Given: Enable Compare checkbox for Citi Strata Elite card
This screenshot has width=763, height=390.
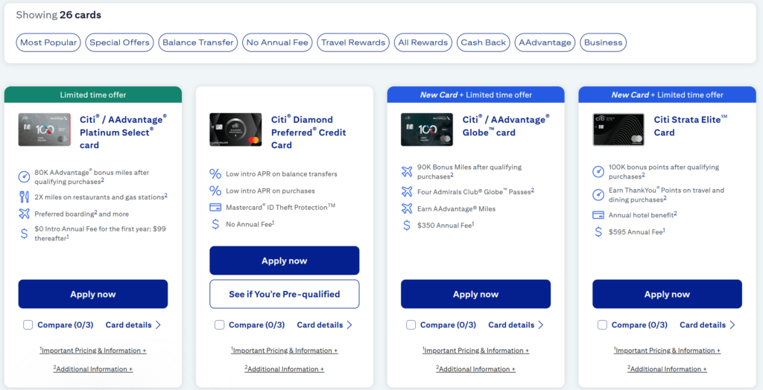Looking at the screenshot, I should pos(603,325).
